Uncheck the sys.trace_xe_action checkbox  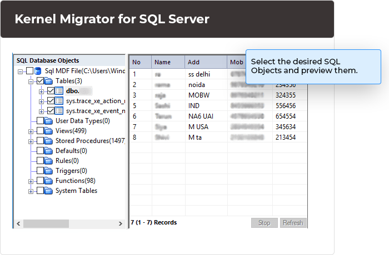pyautogui.click(x=51, y=100)
